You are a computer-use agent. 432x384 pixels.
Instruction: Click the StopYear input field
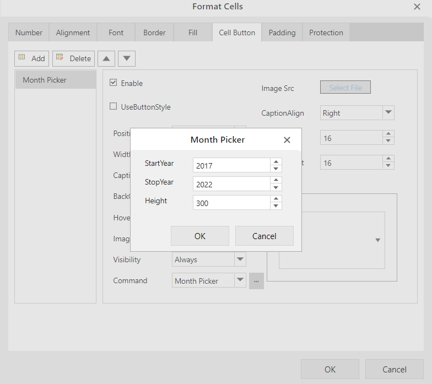[231, 184]
